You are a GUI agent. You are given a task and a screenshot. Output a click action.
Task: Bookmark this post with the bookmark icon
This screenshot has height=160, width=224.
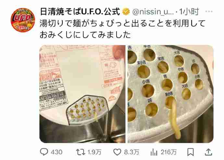point(191,152)
